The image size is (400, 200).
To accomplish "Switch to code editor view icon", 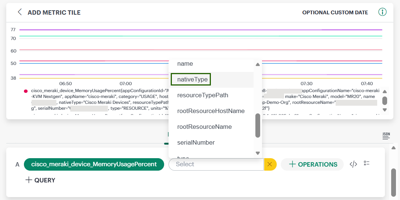I will (x=353, y=164).
